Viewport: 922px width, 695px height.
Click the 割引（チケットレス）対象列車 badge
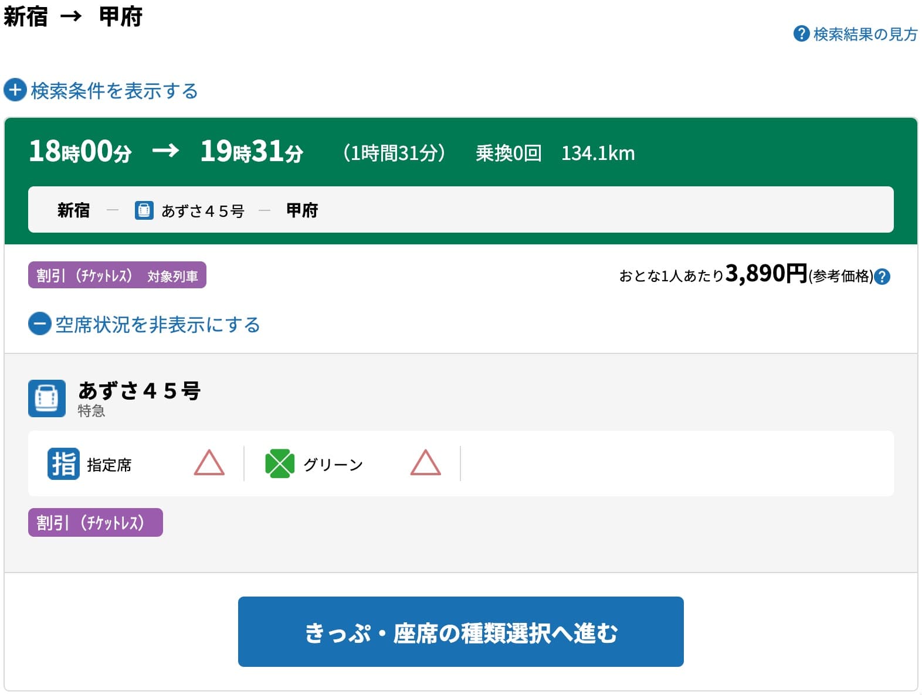(117, 275)
